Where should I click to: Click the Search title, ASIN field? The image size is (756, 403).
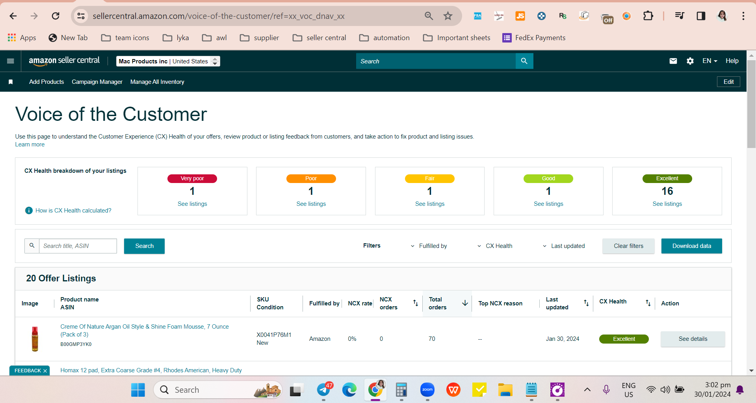tap(78, 246)
